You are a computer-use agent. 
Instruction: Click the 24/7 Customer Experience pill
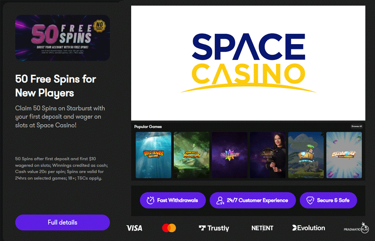click(x=253, y=200)
